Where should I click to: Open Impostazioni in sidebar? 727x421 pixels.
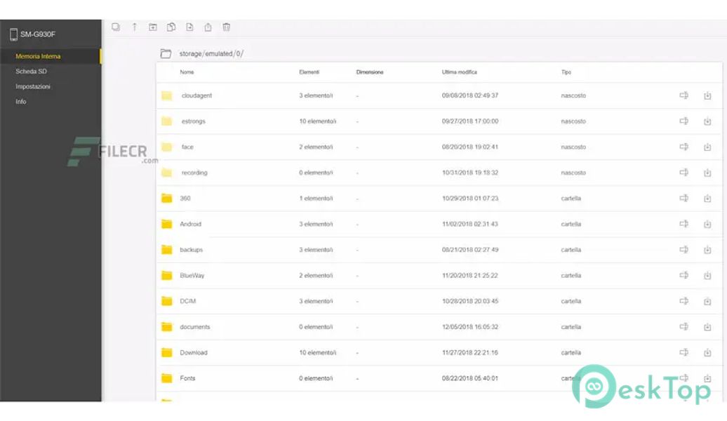pos(33,87)
